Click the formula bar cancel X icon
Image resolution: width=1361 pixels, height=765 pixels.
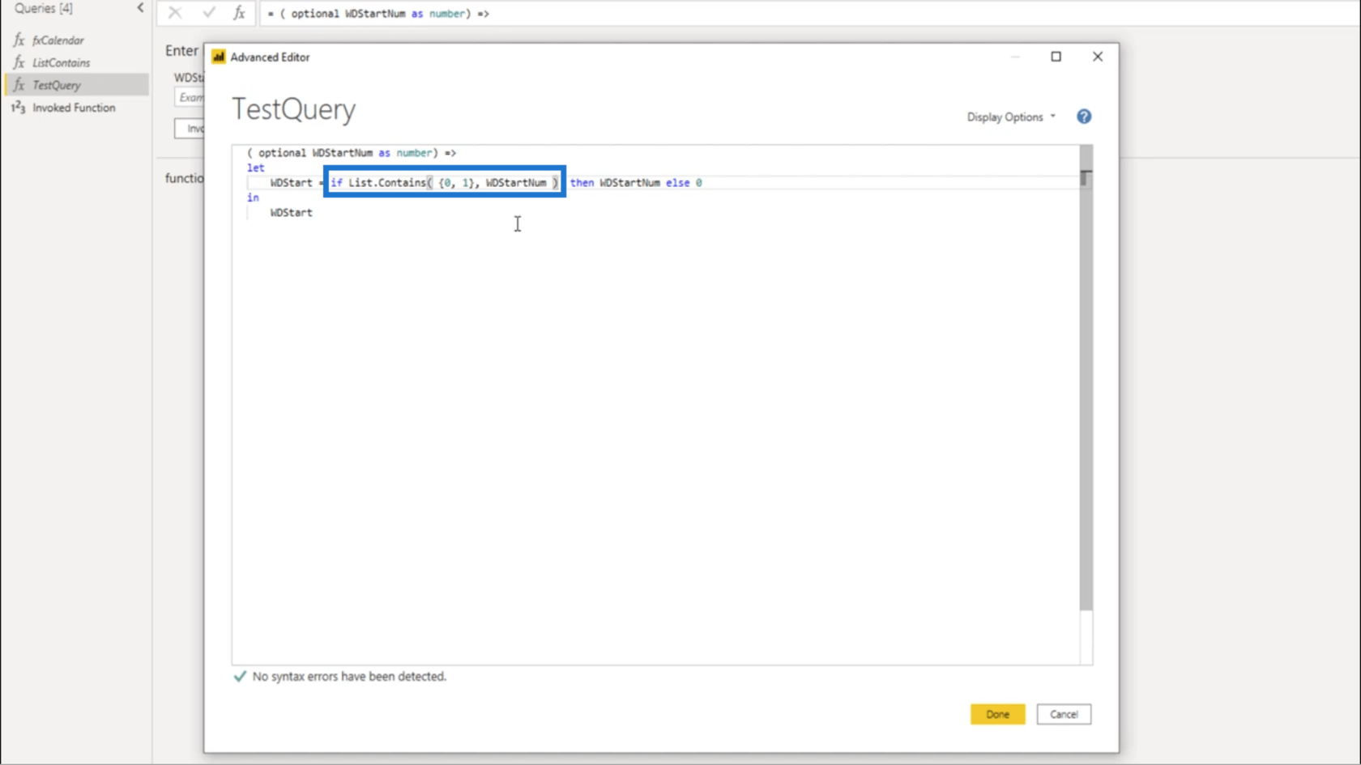coord(175,13)
